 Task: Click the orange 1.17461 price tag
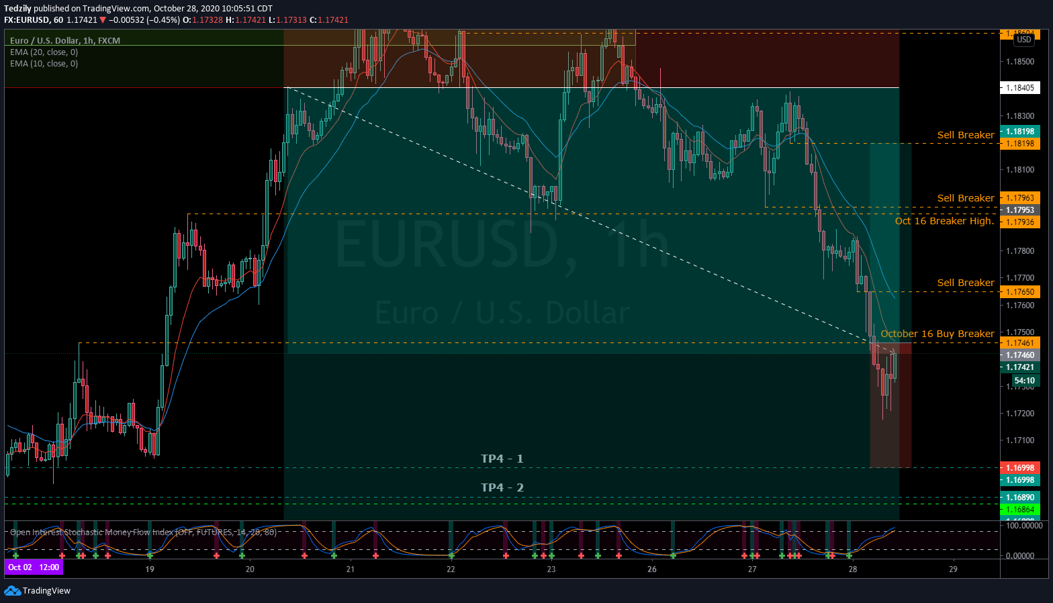(1020, 342)
